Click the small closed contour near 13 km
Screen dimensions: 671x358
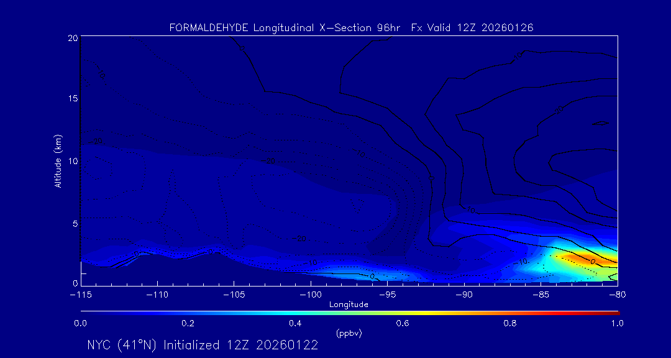click(x=600, y=124)
